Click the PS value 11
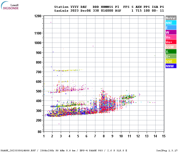The image size is (178, 152). click(162, 11)
